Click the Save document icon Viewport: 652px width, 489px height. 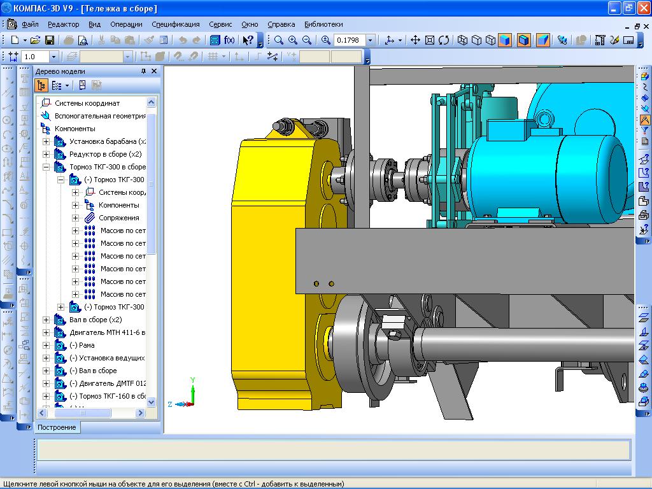(49, 40)
